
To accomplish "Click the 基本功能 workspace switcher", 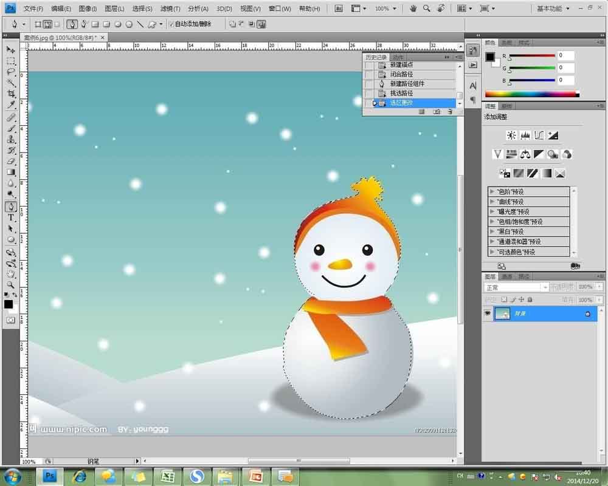I will point(553,9).
